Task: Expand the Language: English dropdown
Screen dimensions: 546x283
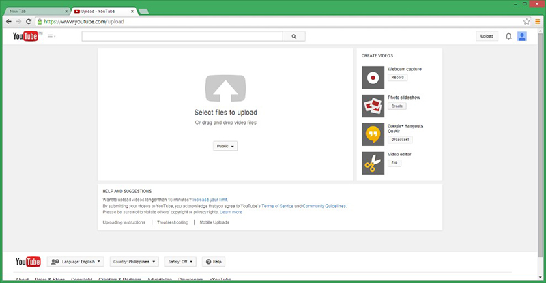Action: [75, 261]
